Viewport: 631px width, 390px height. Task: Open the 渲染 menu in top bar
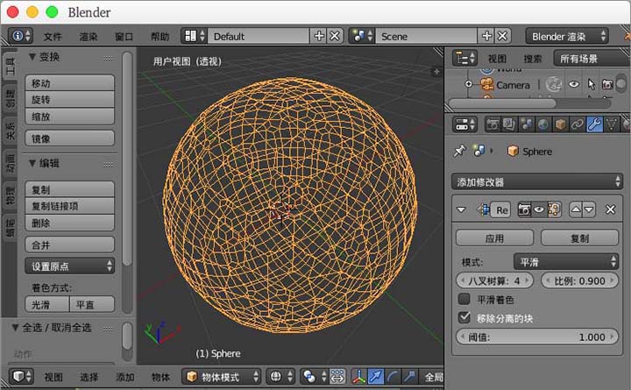point(89,37)
